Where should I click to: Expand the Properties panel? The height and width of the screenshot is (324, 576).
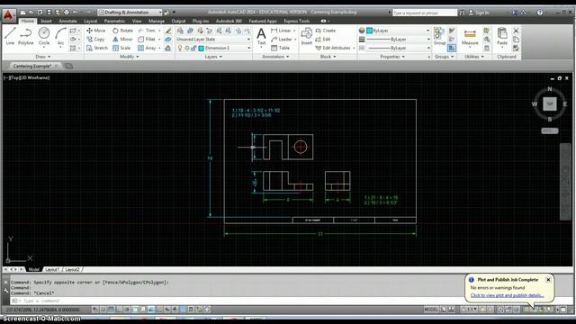coord(392,57)
